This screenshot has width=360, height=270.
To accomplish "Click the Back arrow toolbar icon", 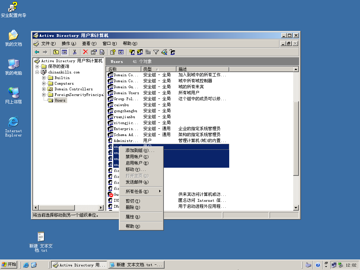I will [37, 52].
